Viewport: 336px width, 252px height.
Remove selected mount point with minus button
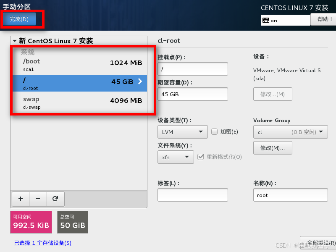[x=38, y=199]
